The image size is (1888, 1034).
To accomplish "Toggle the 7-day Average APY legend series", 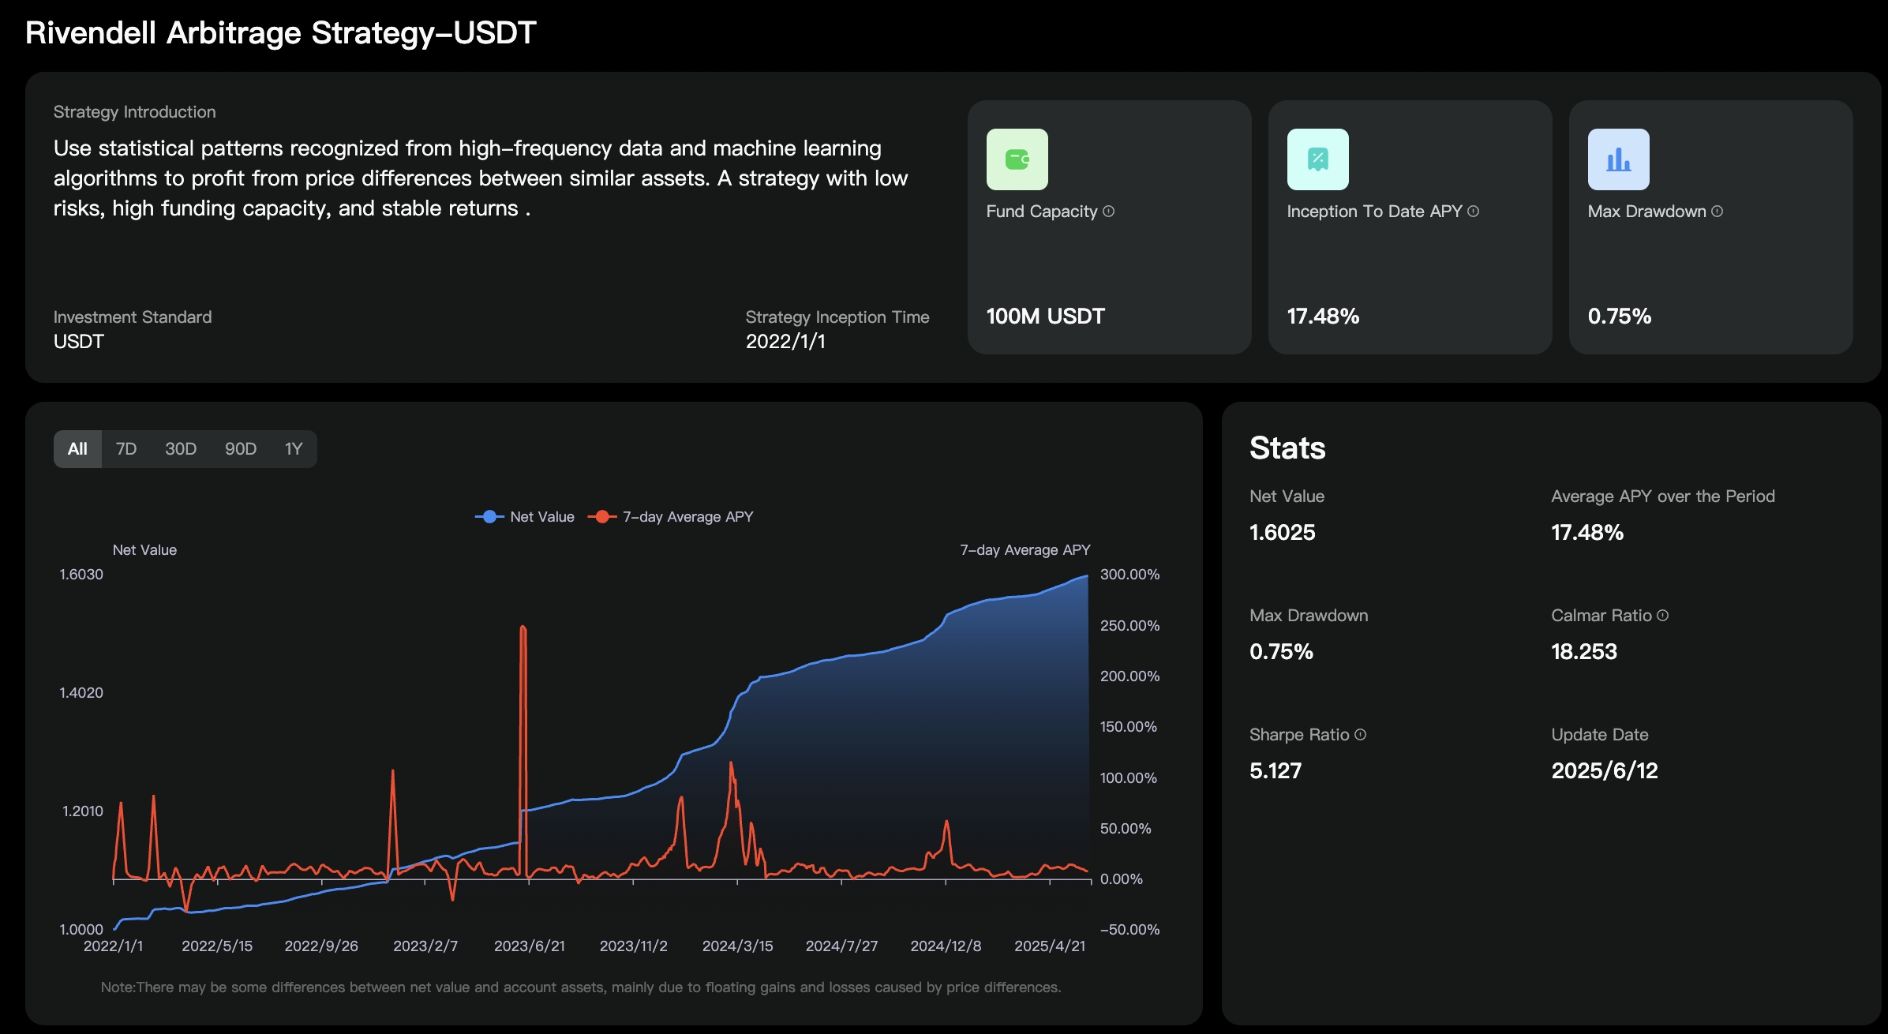I will [671, 516].
